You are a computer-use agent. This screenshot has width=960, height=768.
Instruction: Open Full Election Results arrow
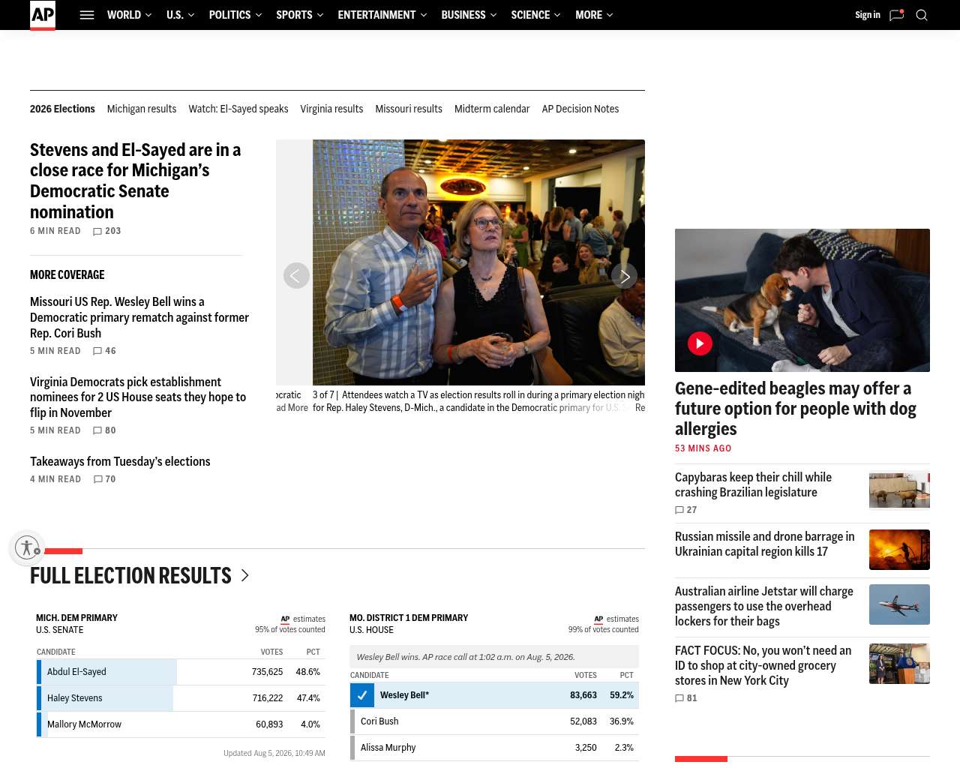pyautogui.click(x=244, y=575)
